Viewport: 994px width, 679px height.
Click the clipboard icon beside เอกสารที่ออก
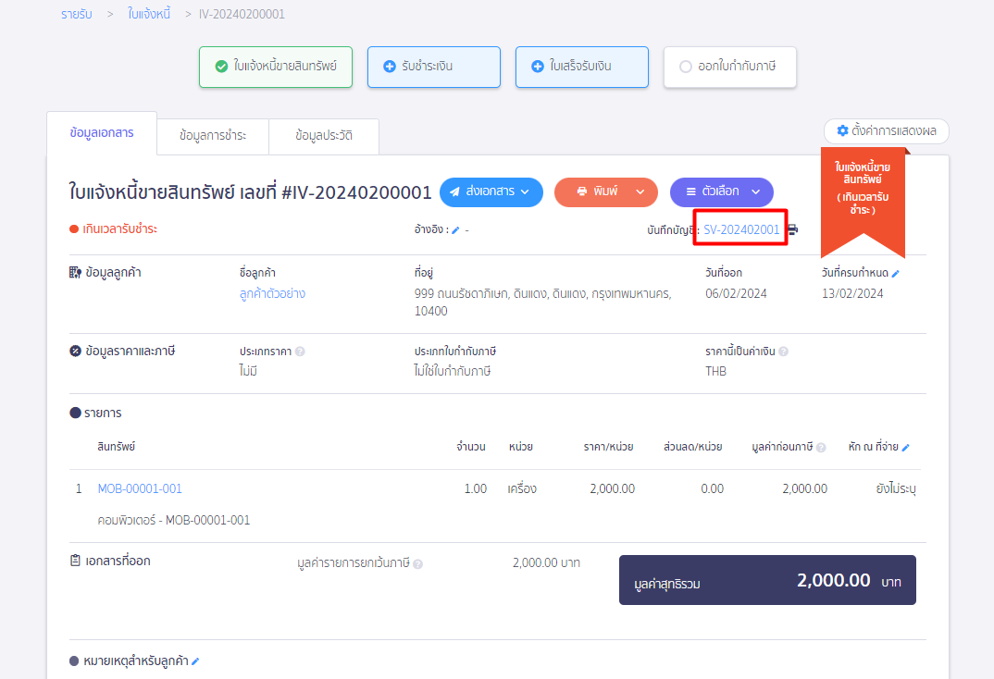75,561
